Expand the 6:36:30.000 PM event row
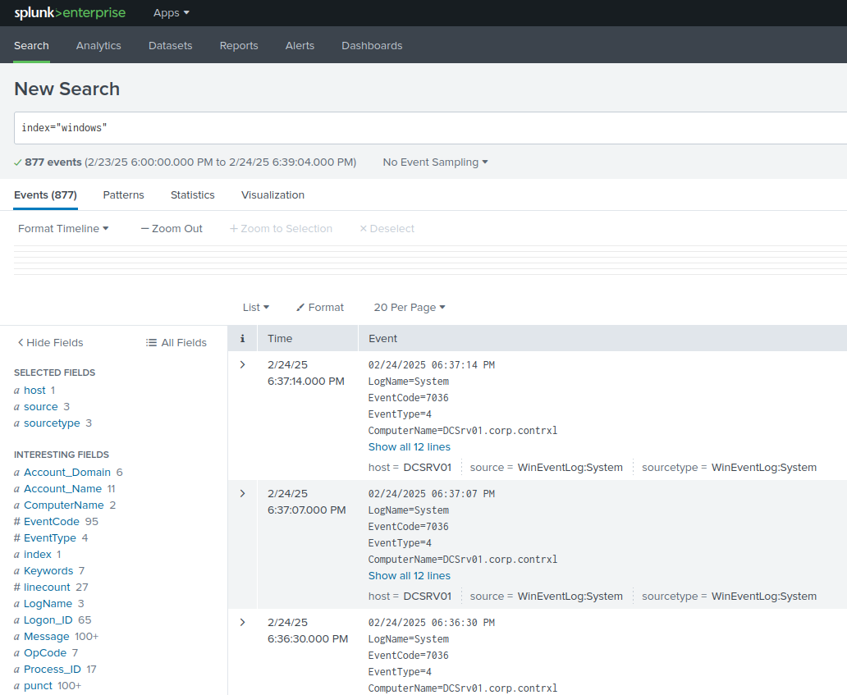The height and width of the screenshot is (695, 847). point(243,623)
